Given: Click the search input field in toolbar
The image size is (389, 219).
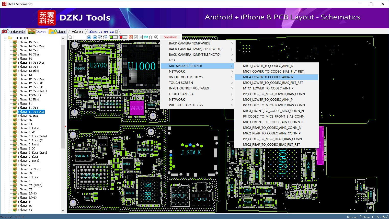Looking at the screenshot, I should coord(80,37).
